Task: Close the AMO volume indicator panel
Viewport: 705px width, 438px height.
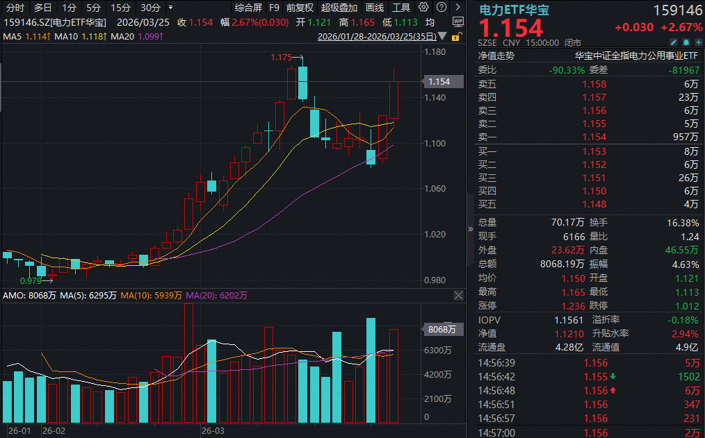Action: (458, 296)
